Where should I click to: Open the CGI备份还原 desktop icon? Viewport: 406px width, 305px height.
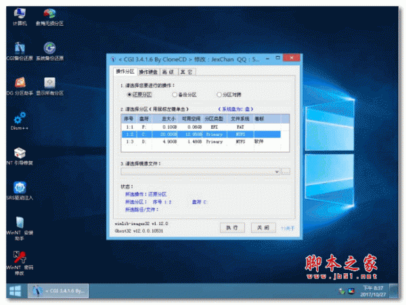pos(20,51)
